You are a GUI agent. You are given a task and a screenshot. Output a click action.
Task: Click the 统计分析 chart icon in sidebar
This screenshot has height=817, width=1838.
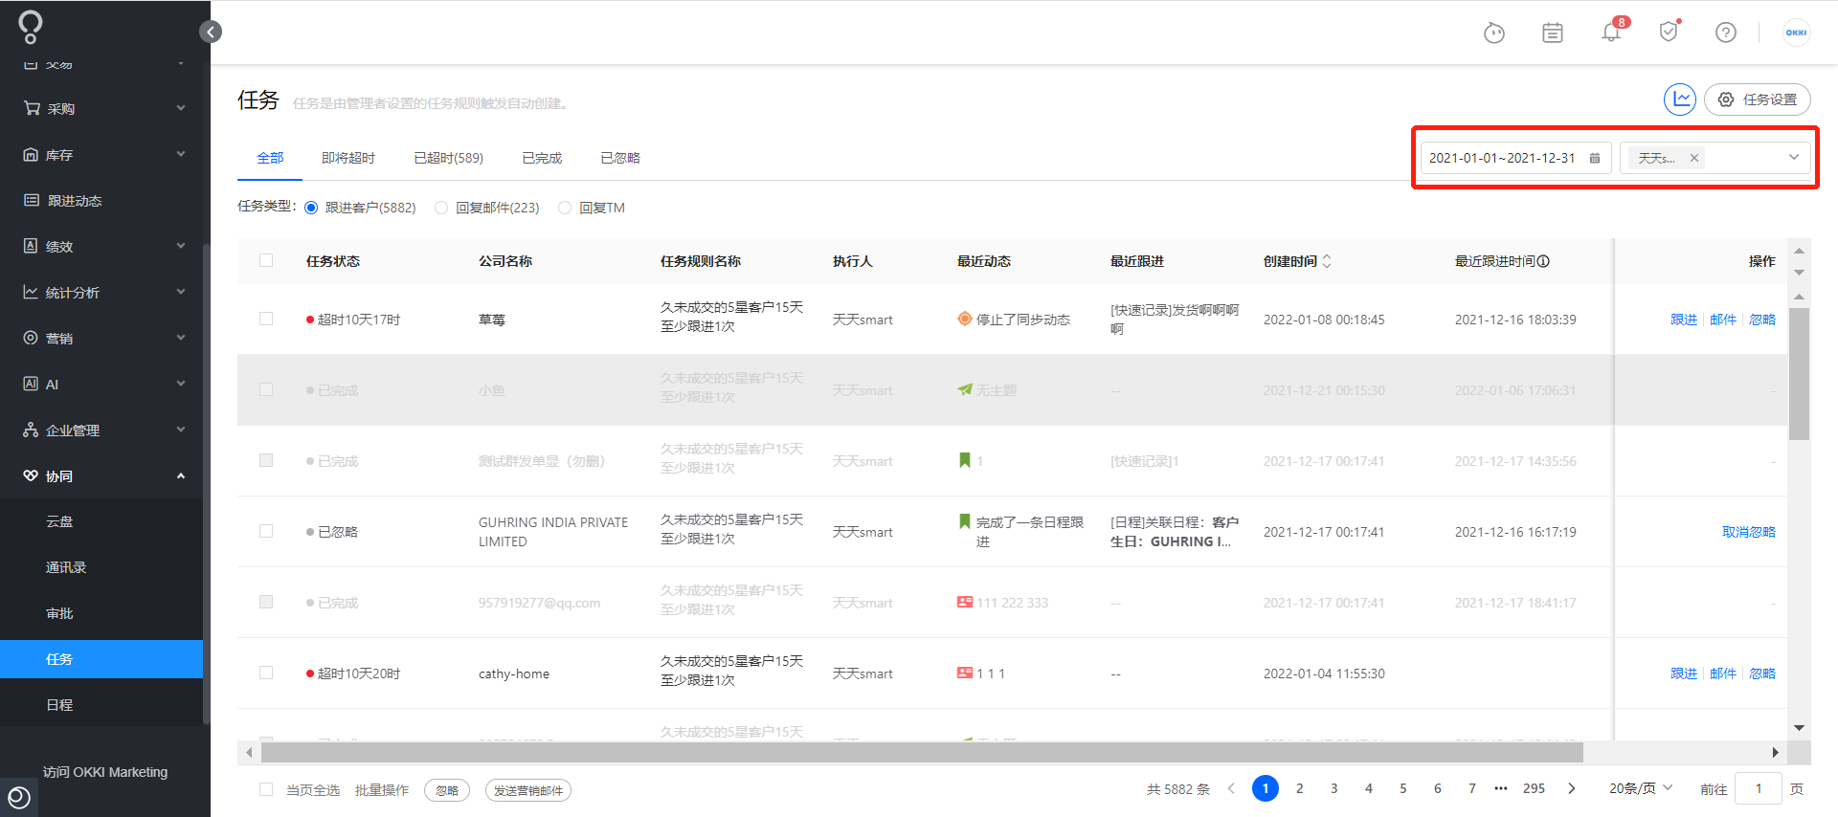[x=31, y=292]
